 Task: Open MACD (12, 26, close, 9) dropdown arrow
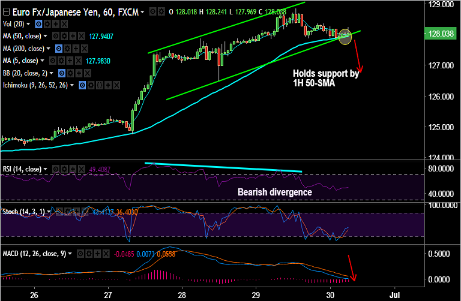(70, 254)
